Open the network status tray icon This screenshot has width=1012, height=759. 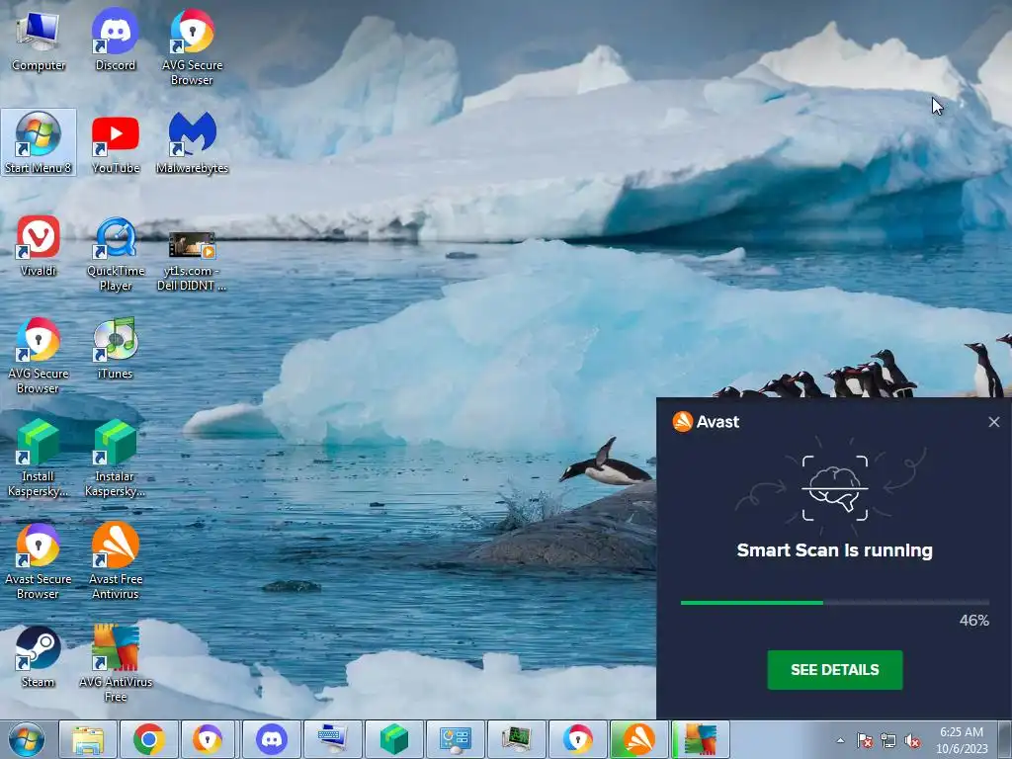point(888,740)
